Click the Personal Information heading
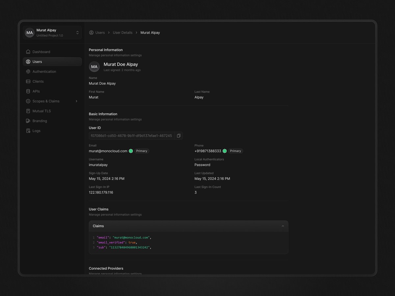Image resolution: width=395 pixels, height=296 pixels. point(106,50)
